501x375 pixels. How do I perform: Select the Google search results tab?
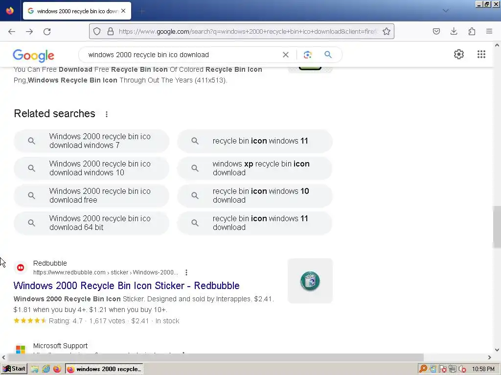77,11
